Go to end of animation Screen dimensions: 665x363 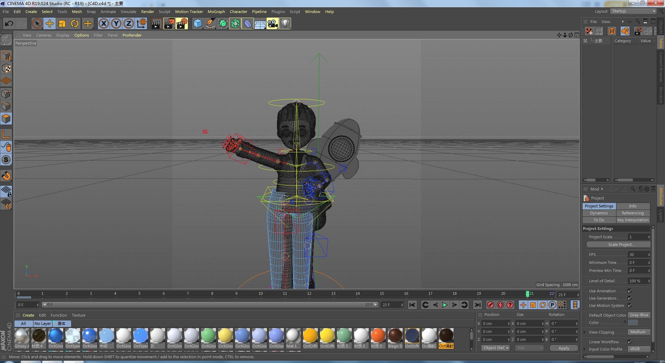click(477, 305)
